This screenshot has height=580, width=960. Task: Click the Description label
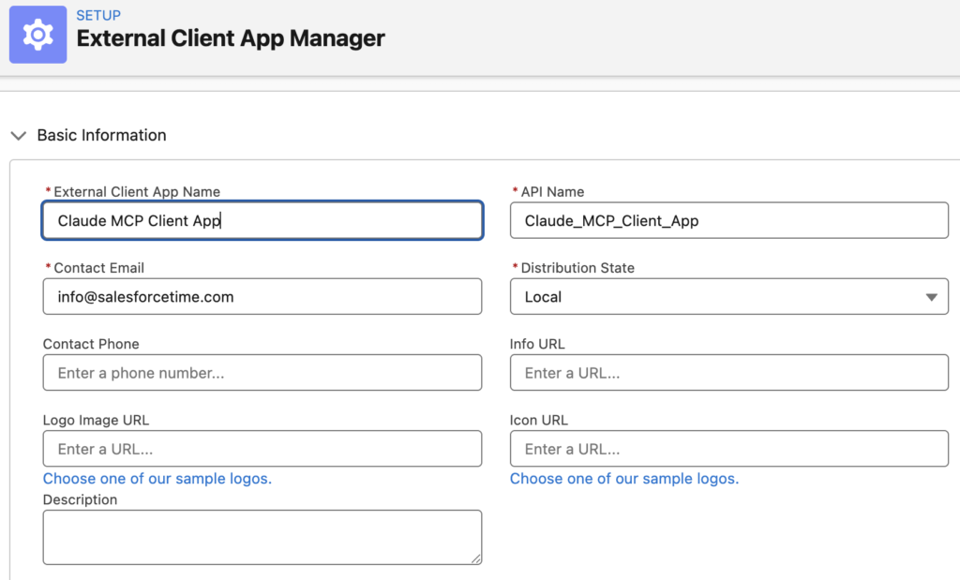[81, 499]
